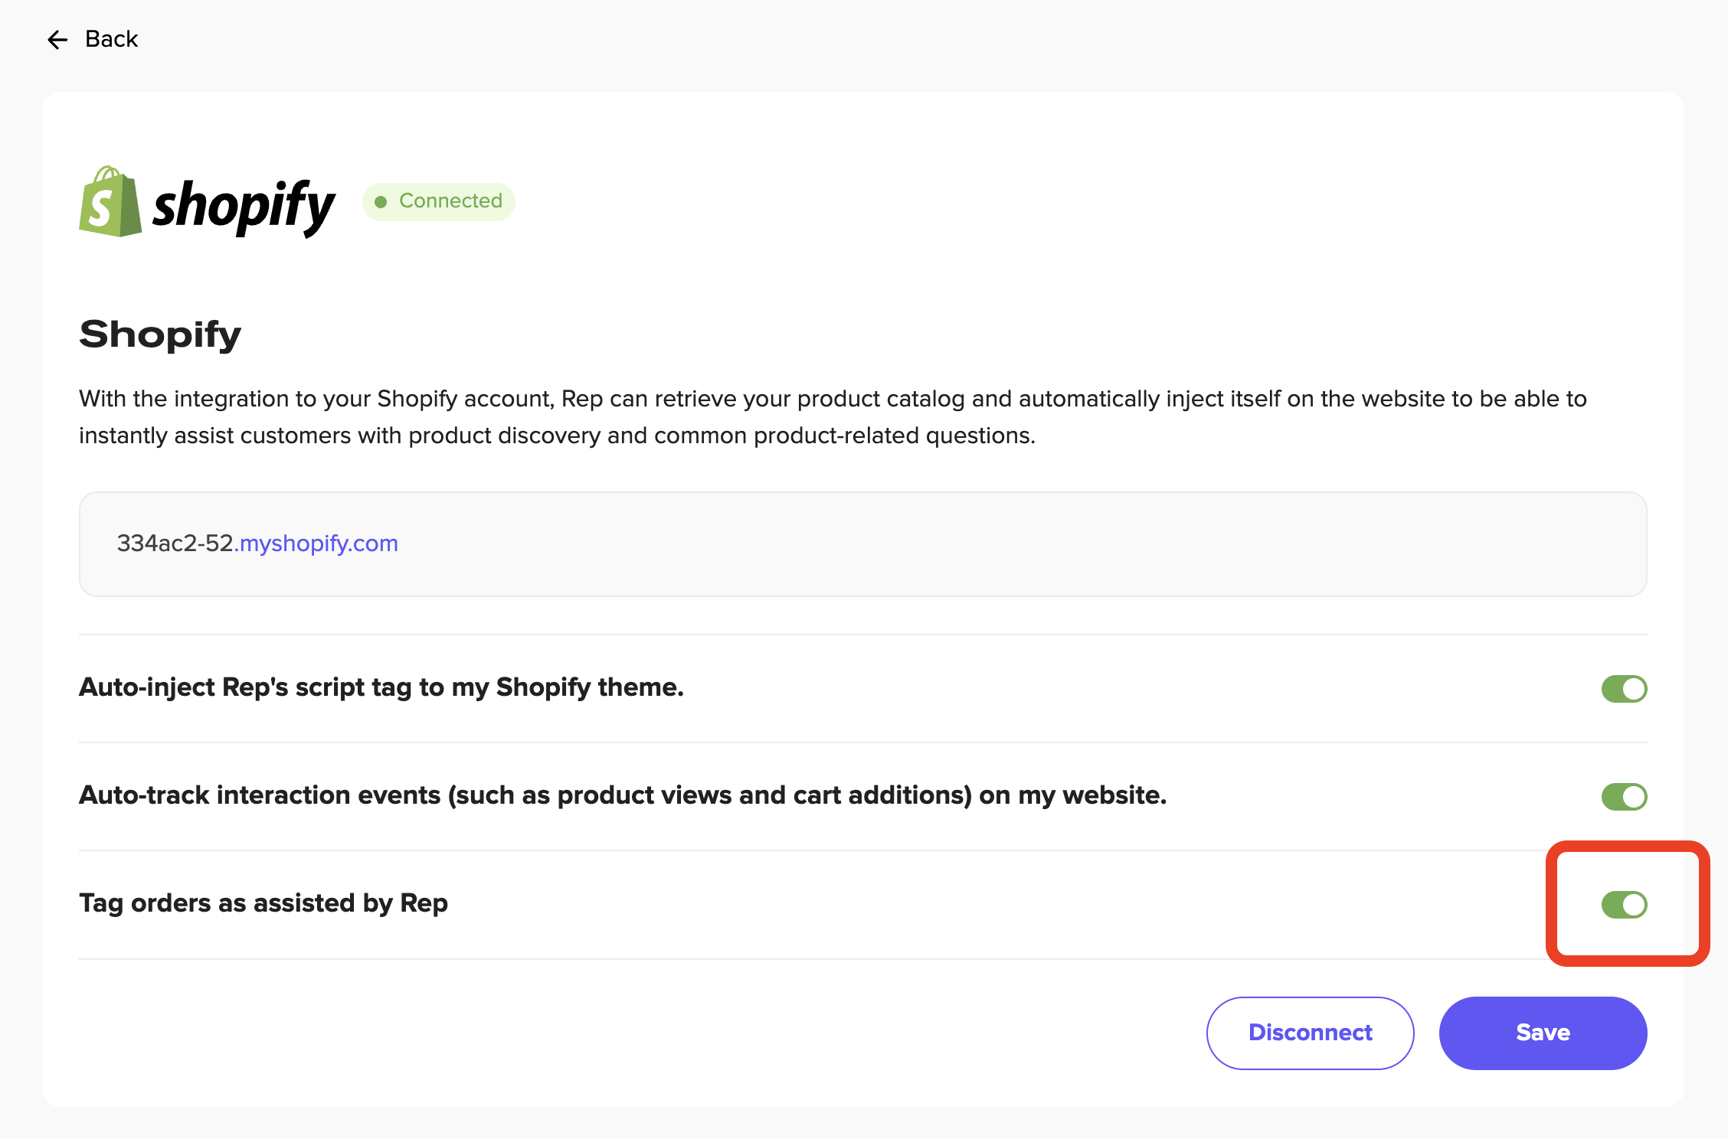Click the "Auto-inject Rep's script tag" label
Image resolution: width=1728 pixels, height=1139 pixels.
point(381,687)
